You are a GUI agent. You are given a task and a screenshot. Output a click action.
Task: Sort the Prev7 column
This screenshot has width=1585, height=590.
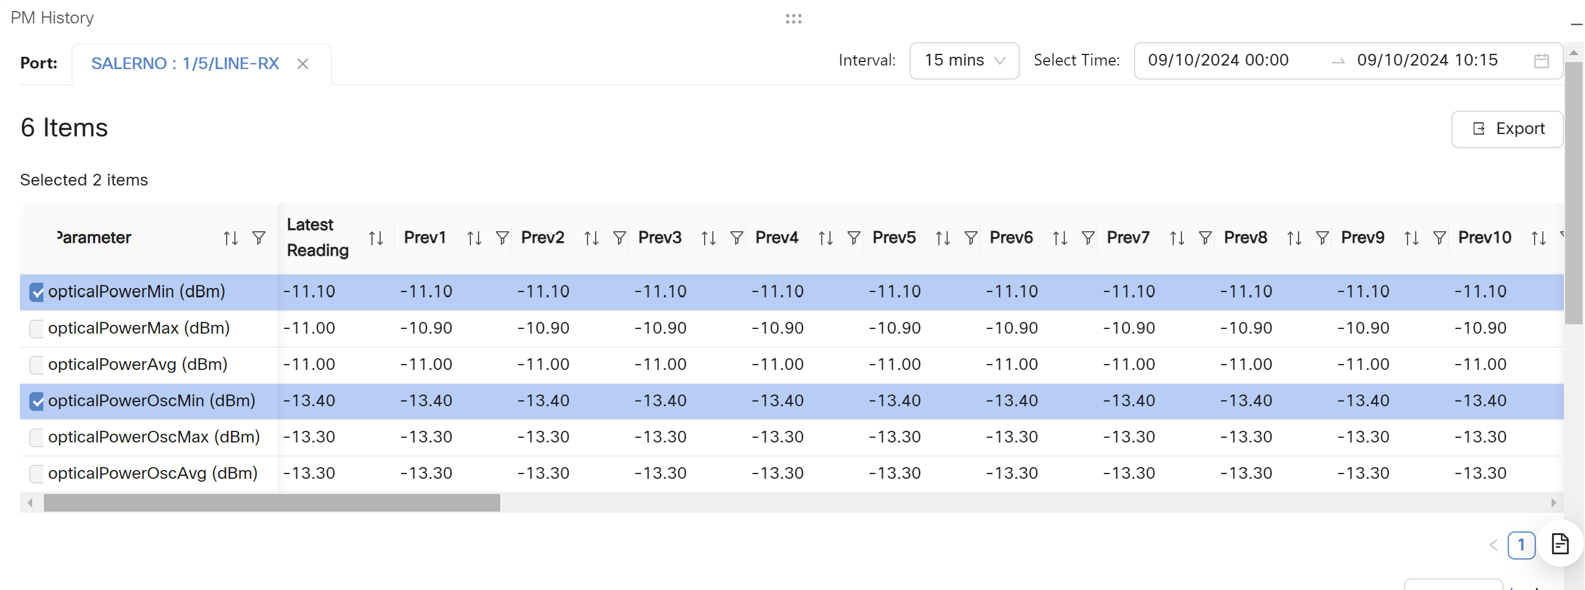pyautogui.click(x=1177, y=238)
